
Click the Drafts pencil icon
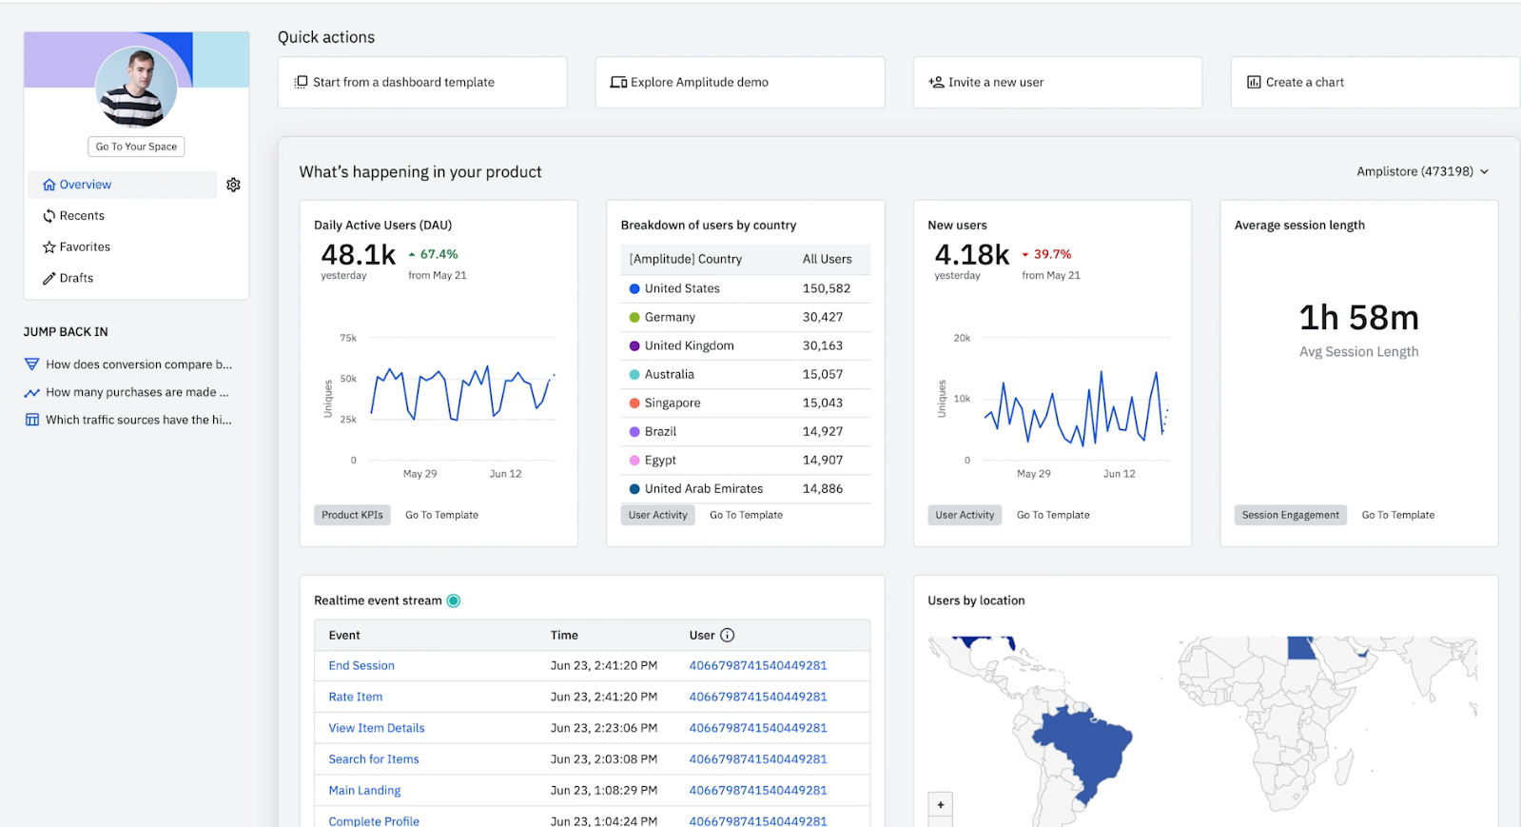pos(49,278)
